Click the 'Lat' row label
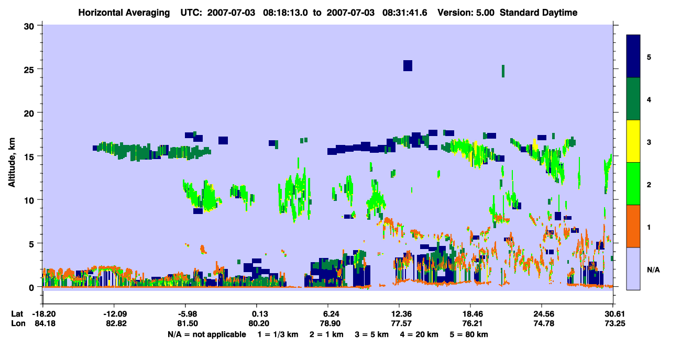Viewport: 681px width, 349px height. (x=17, y=314)
